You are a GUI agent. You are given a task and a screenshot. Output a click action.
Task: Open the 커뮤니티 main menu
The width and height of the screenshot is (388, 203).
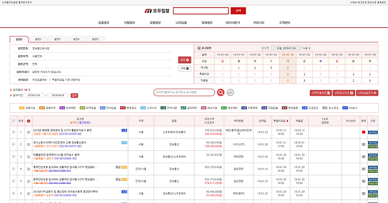tap(259, 23)
